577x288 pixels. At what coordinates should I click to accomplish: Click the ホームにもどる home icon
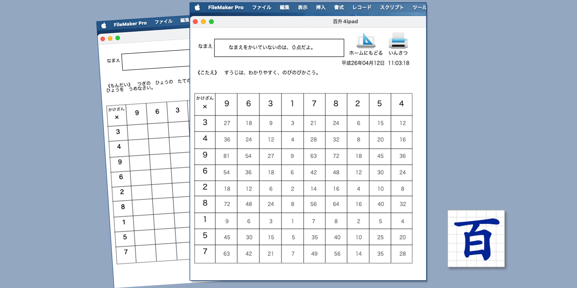pyautogui.click(x=366, y=41)
